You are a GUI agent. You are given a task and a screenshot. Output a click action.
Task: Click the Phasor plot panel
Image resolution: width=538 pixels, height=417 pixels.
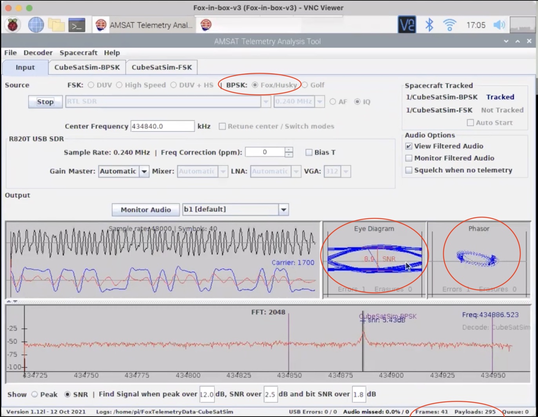pos(478,260)
